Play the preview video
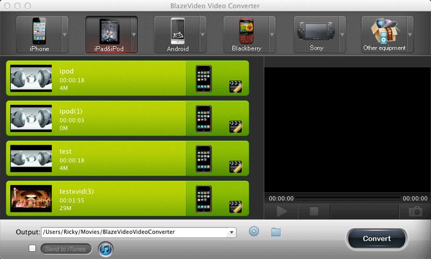Viewport: 431px width, 259px height. (281, 212)
